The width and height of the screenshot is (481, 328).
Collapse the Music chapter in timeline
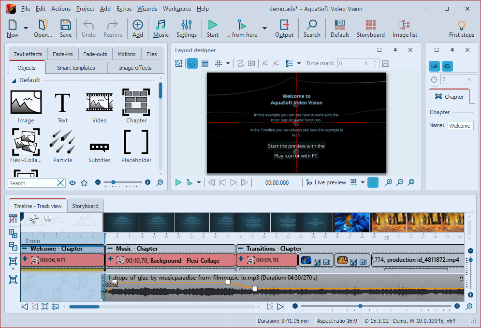point(110,248)
